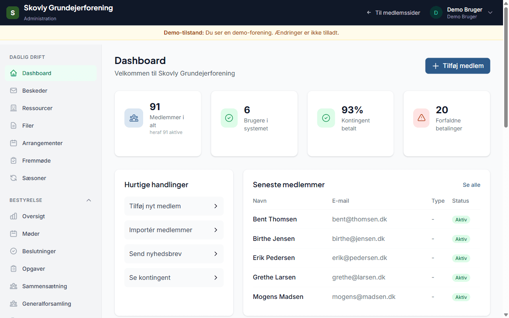Click the Filer document icon
This screenshot has width=509, height=318.
click(14, 126)
